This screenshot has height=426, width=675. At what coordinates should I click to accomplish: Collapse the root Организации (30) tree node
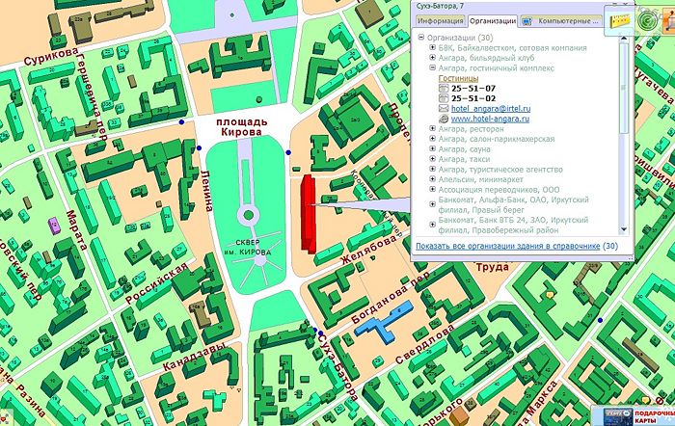coord(421,38)
